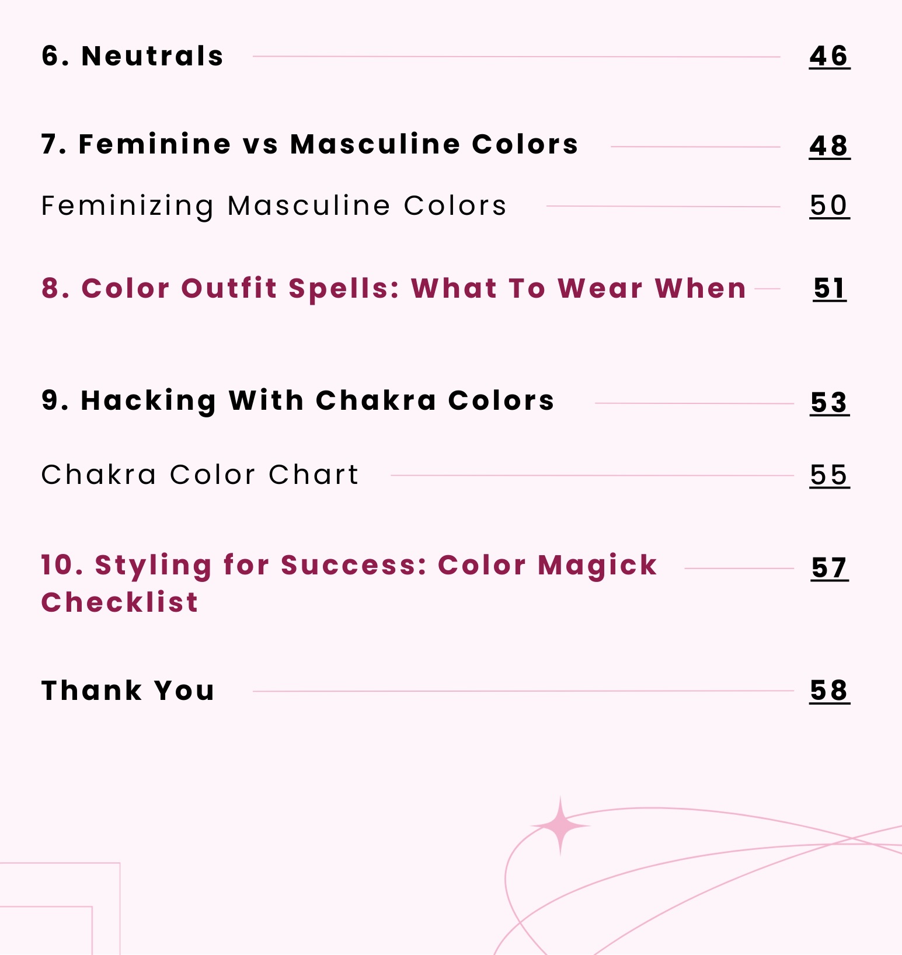Select page number 55 link
This screenshot has width=902, height=955.
point(829,475)
